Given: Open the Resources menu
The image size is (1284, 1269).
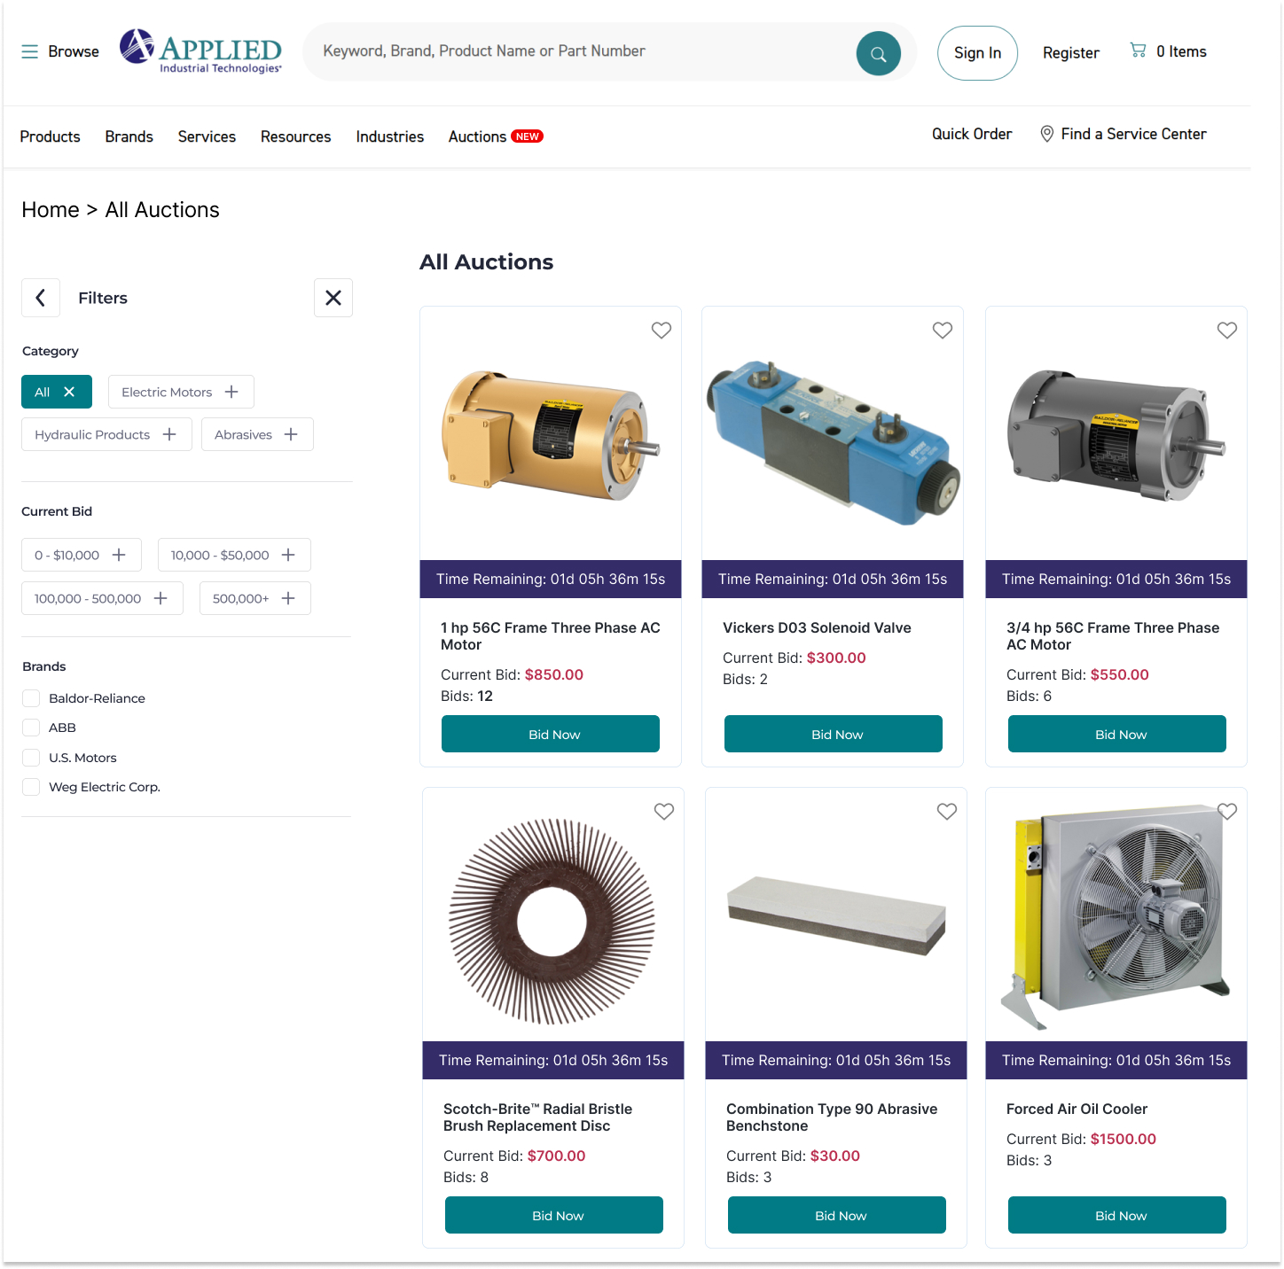Looking at the screenshot, I should click(x=296, y=136).
